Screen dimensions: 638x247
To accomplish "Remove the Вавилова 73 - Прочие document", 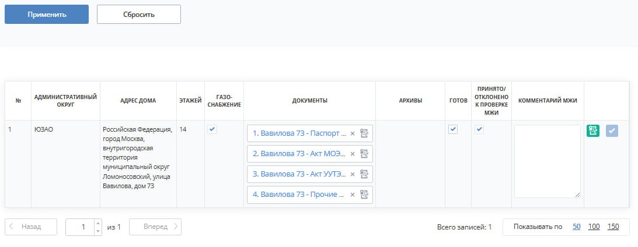I will point(353,194).
